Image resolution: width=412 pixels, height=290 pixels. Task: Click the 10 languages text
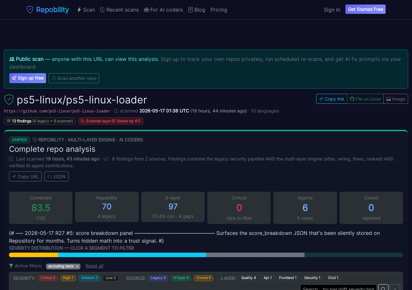coord(265,111)
